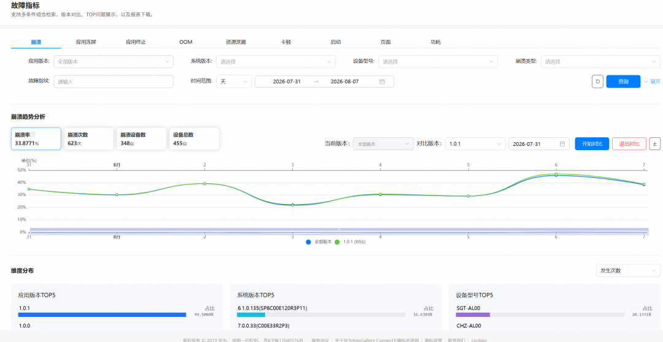Image resolution: width=663 pixels, height=342 pixels.
Task: Click the AppGallery Connect privacy statement link
Action: point(377,340)
